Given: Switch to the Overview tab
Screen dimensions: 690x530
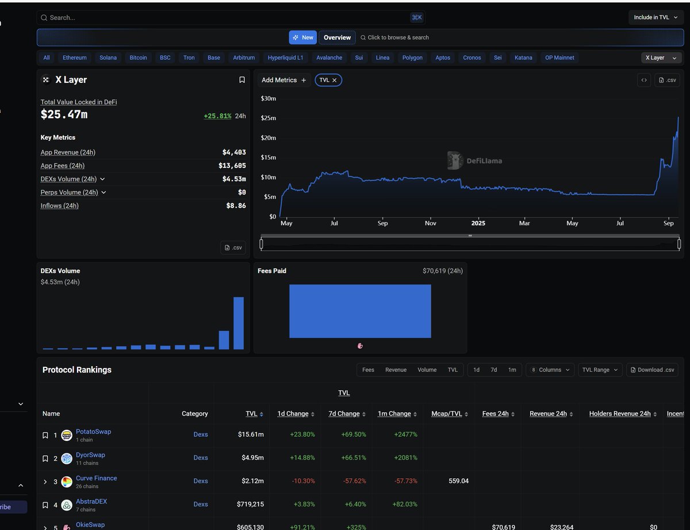Looking at the screenshot, I should [x=337, y=37].
